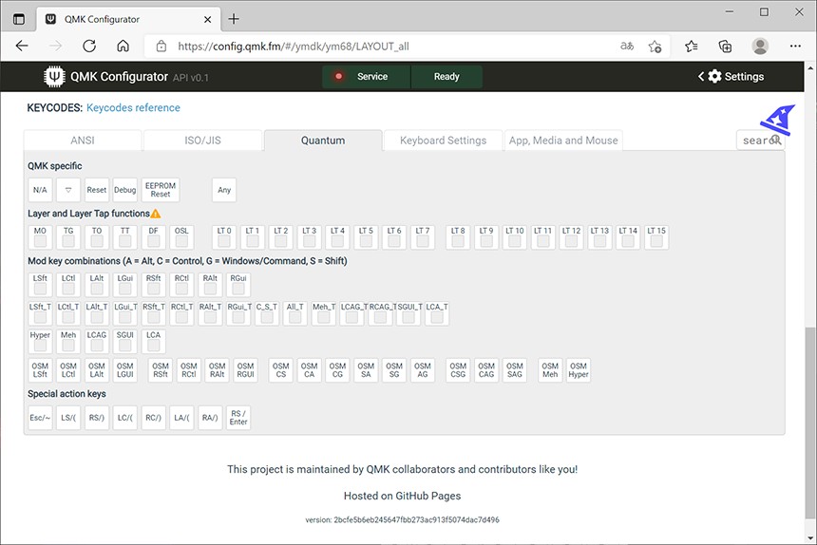The width and height of the screenshot is (817, 545).
Task: Select the transparent triangle keycode
Action: click(x=68, y=190)
